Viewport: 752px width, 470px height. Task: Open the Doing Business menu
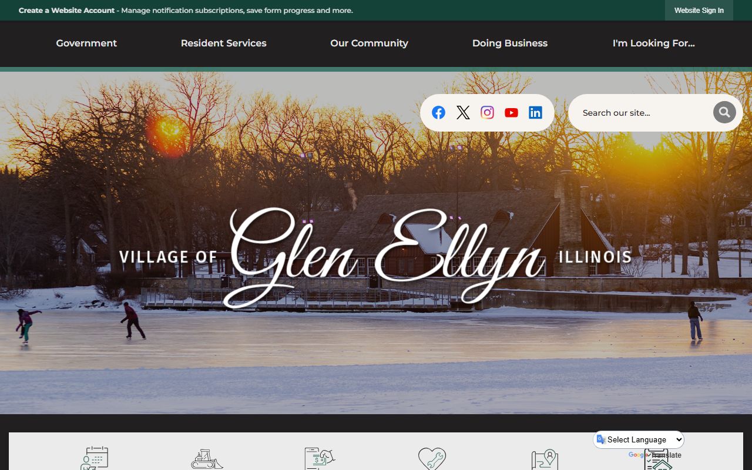click(x=510, y=43)
